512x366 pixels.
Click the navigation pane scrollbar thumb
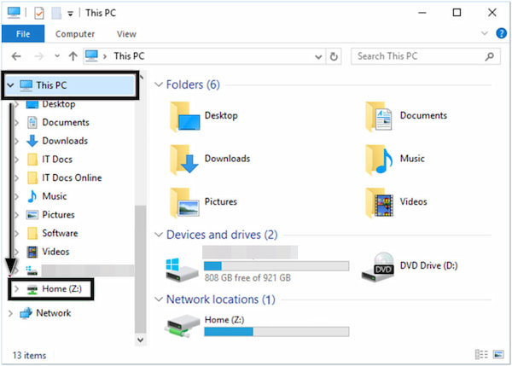point(141,270)
